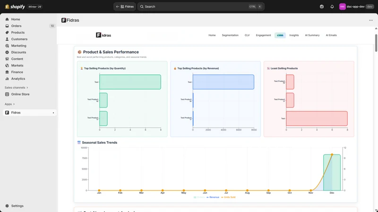Expand the Sales channels section
The width and height of the screenshot is (378, 212).
pyautogui.click(x=17, y=88)
